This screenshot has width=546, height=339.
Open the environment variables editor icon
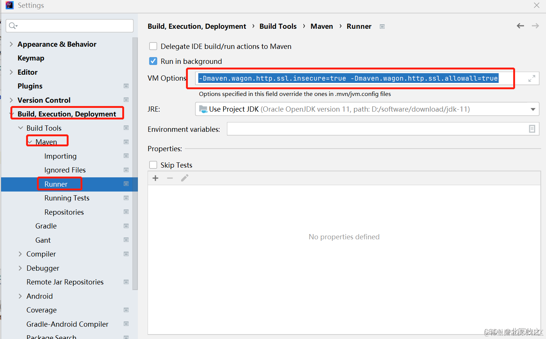coord(532,129)
